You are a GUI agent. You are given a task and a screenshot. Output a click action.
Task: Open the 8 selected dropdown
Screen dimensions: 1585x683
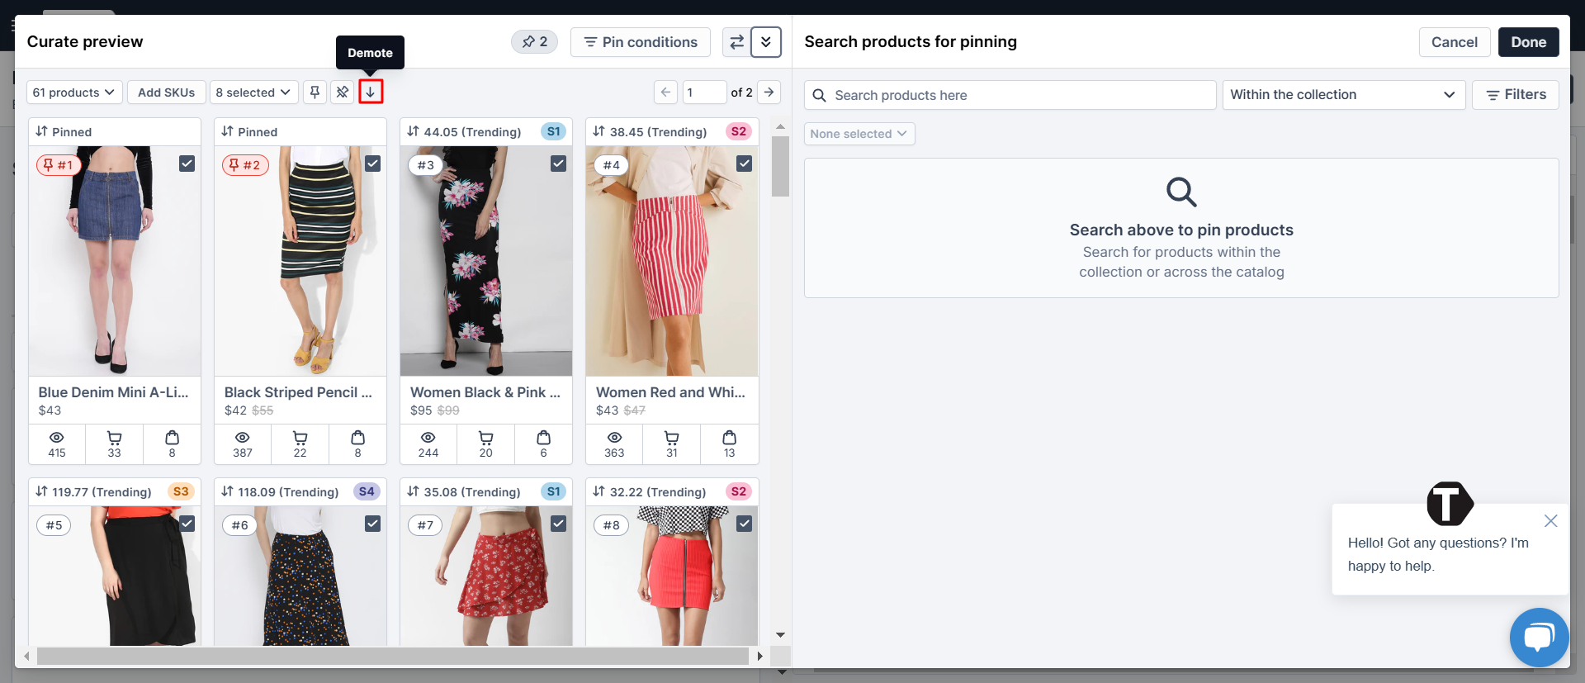click(x=253, y=92)
